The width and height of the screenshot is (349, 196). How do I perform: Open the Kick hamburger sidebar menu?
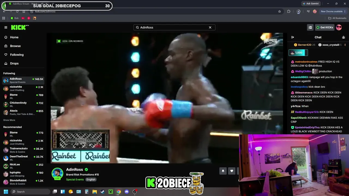pos(6,27)
